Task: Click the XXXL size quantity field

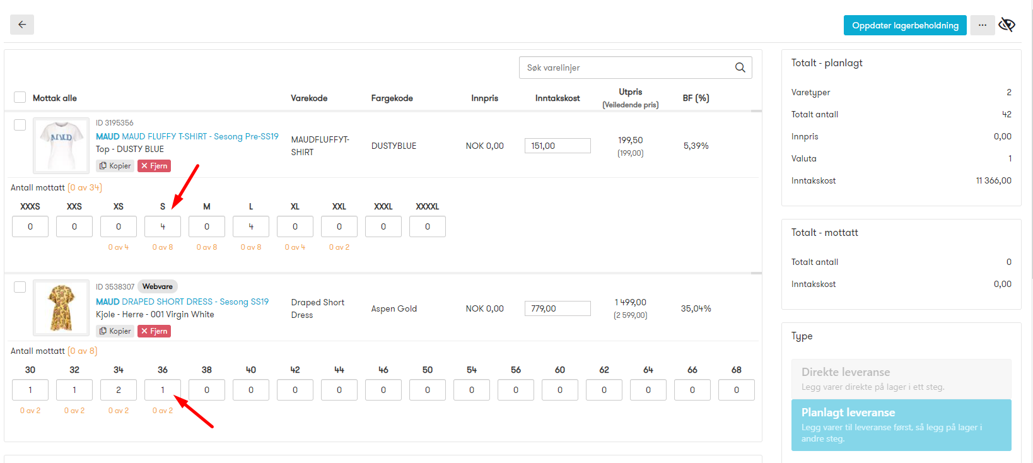Action: pyautogui.click(x=383, y=226)
